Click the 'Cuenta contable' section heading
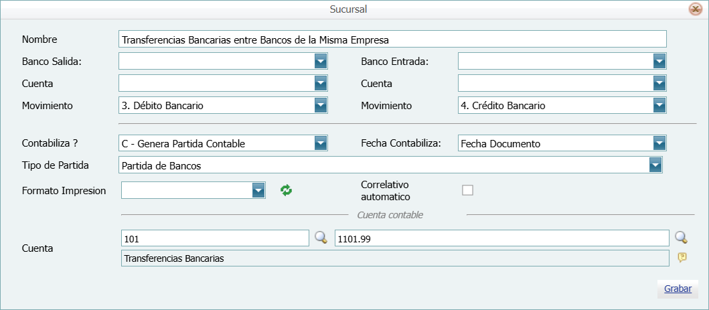 click(x=390, y=215)
